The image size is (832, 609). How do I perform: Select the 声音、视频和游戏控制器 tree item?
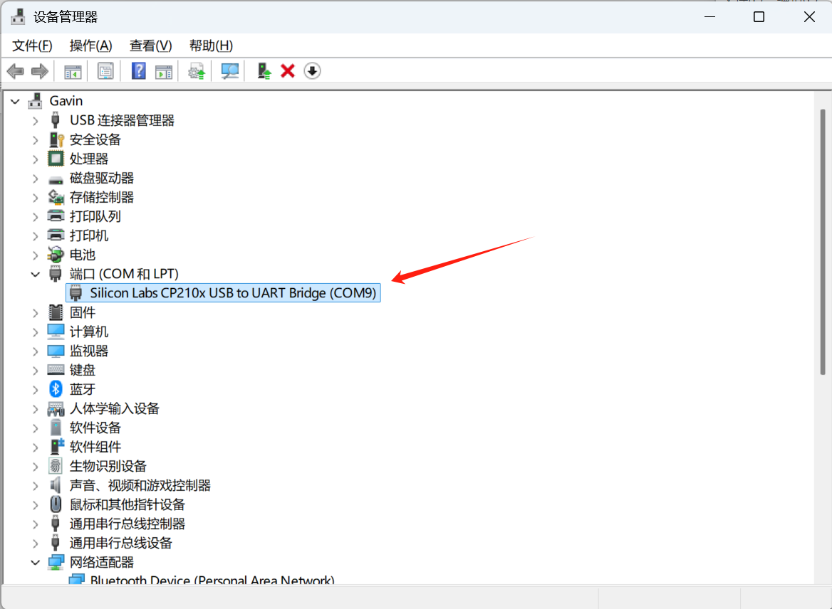(140, 485)
